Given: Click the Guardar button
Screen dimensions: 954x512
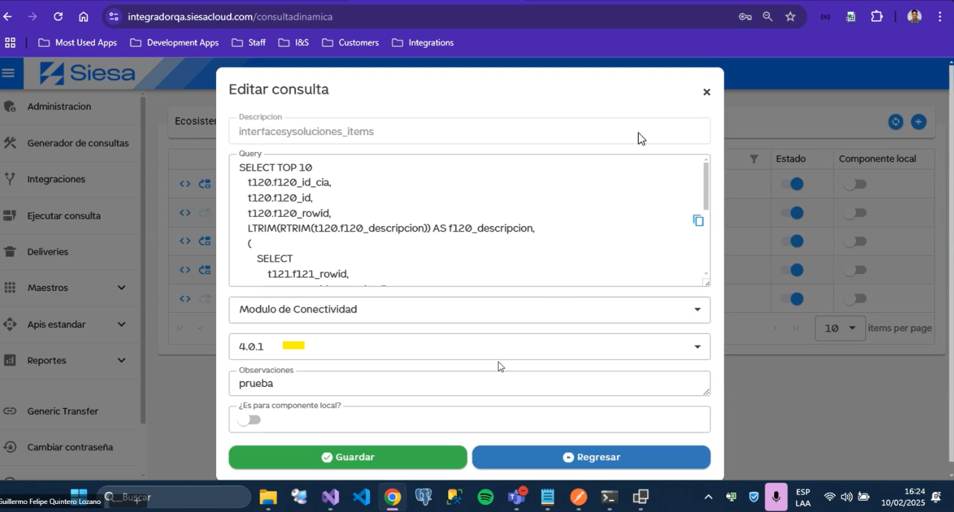Looking at the screenshot, I should coord(347,457).
